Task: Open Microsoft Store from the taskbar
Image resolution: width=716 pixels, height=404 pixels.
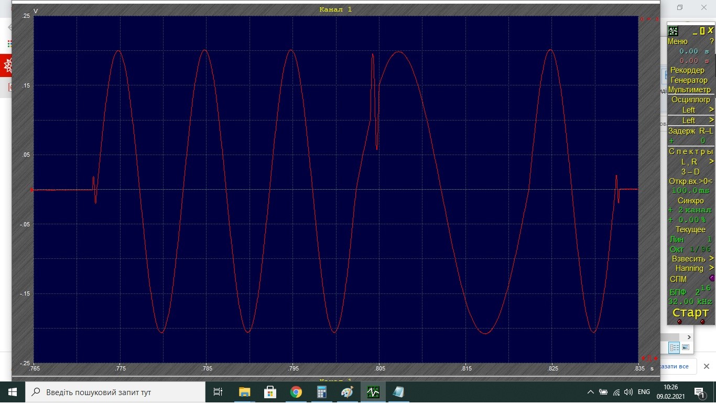Action: coord(270,392)
